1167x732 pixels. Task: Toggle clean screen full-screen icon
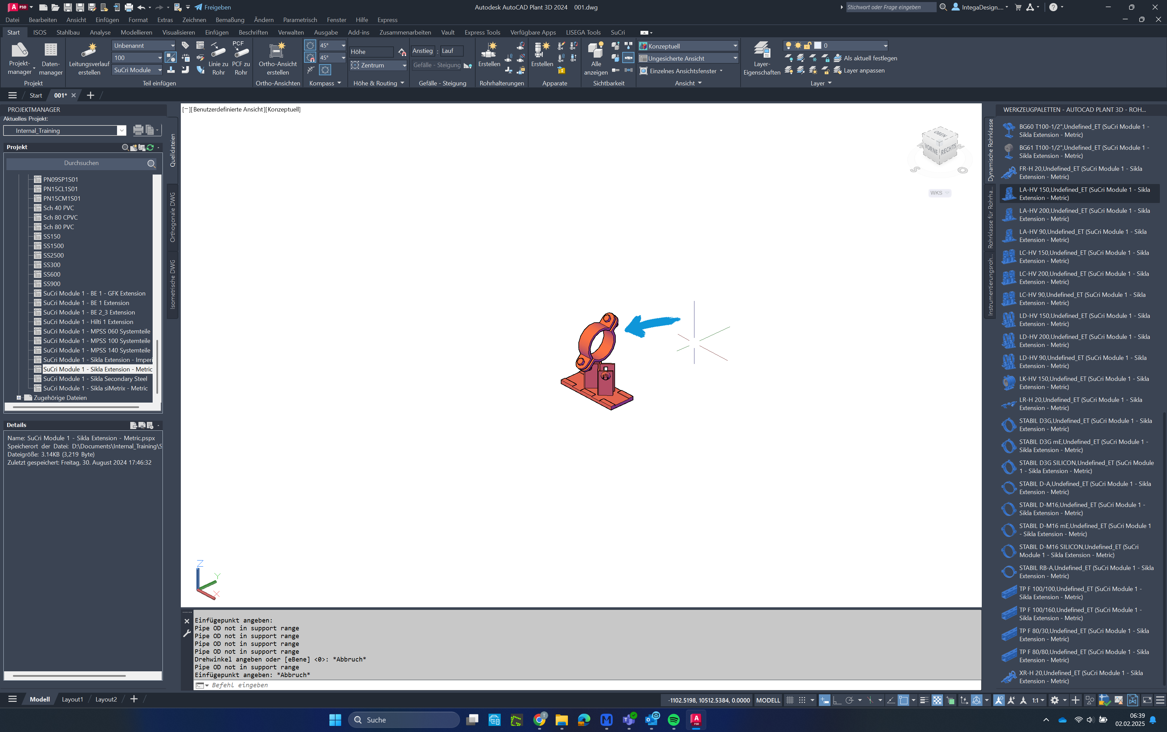[x=1147, y=700]
